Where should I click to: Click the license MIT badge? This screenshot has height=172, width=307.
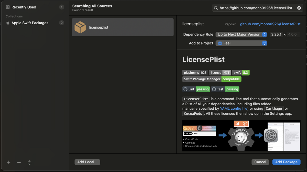(220, 73)
